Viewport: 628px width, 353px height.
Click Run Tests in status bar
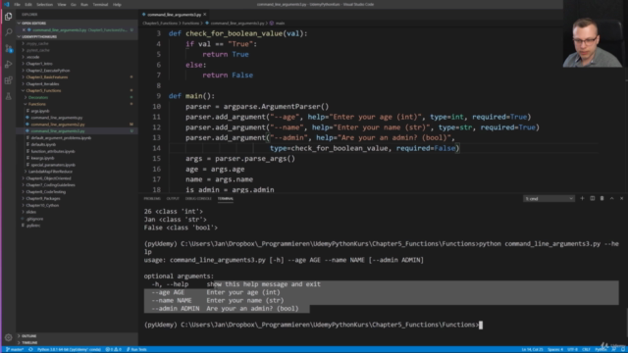pos(136,349)
